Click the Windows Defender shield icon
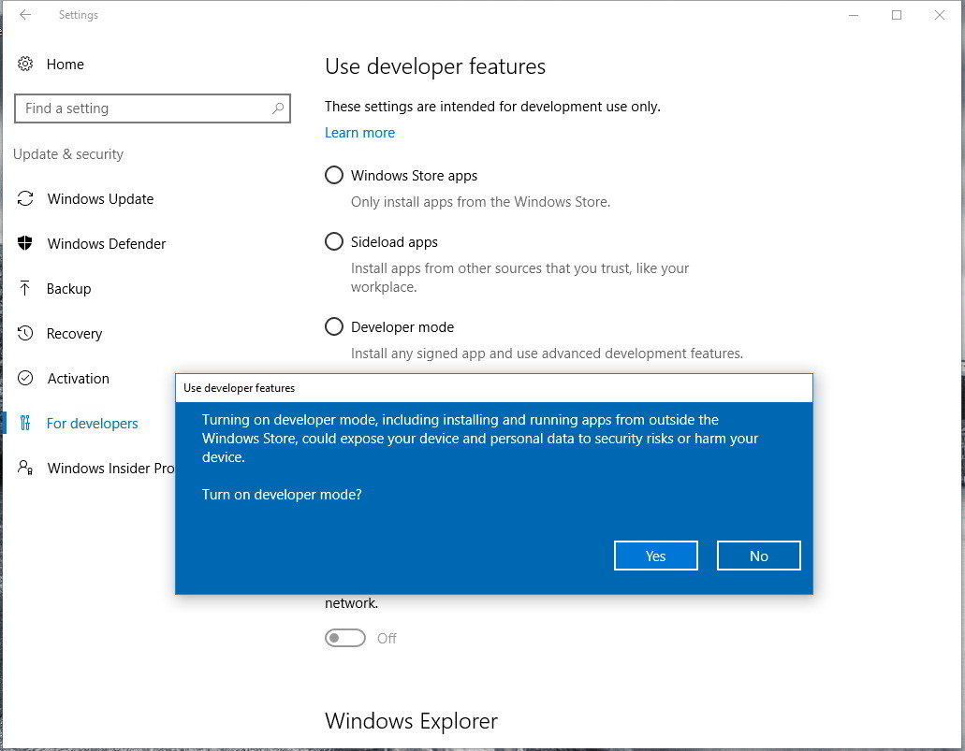965x751 pixels. [24, 243]
